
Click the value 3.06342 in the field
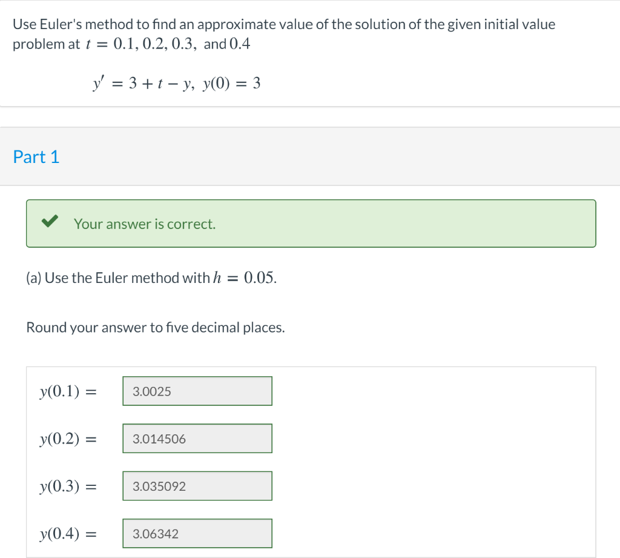(x=156, y=534)
